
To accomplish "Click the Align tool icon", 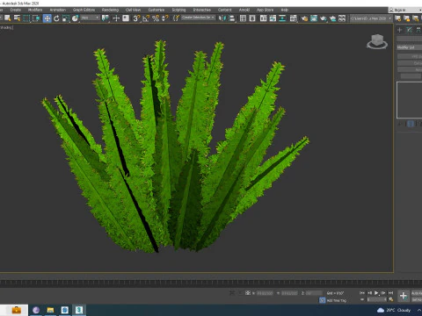I will coord(232,18).
